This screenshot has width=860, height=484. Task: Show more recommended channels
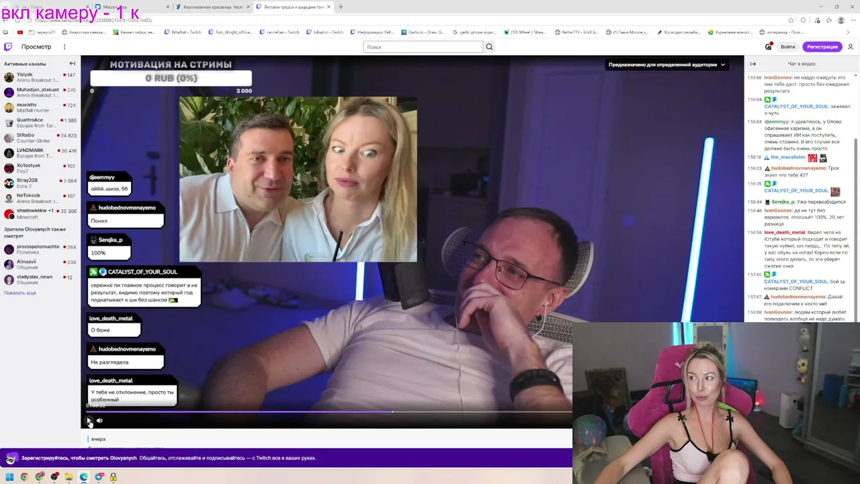click(x=20, y=293)
